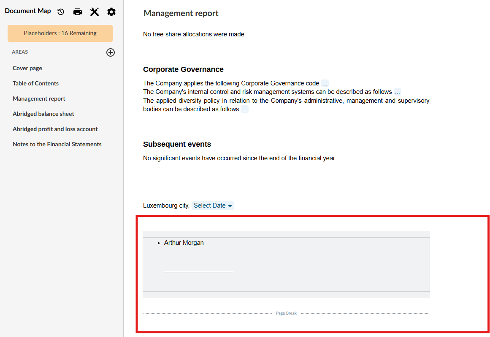Click the Subsequent events heading
This screenshot has width=490, height=337.
click(177, 144)
